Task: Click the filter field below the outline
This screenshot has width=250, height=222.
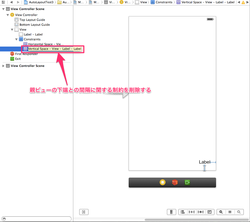Action: (x=36, y=219)
